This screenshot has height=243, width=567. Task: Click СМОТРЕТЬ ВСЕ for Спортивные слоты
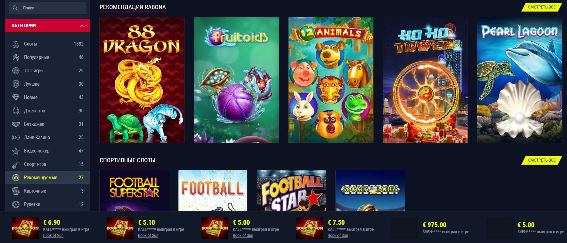pyautogui.click(x=542, y=160)
